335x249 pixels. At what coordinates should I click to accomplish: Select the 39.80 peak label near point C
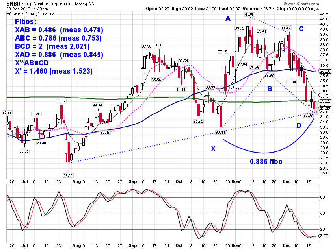click(286, 27)
